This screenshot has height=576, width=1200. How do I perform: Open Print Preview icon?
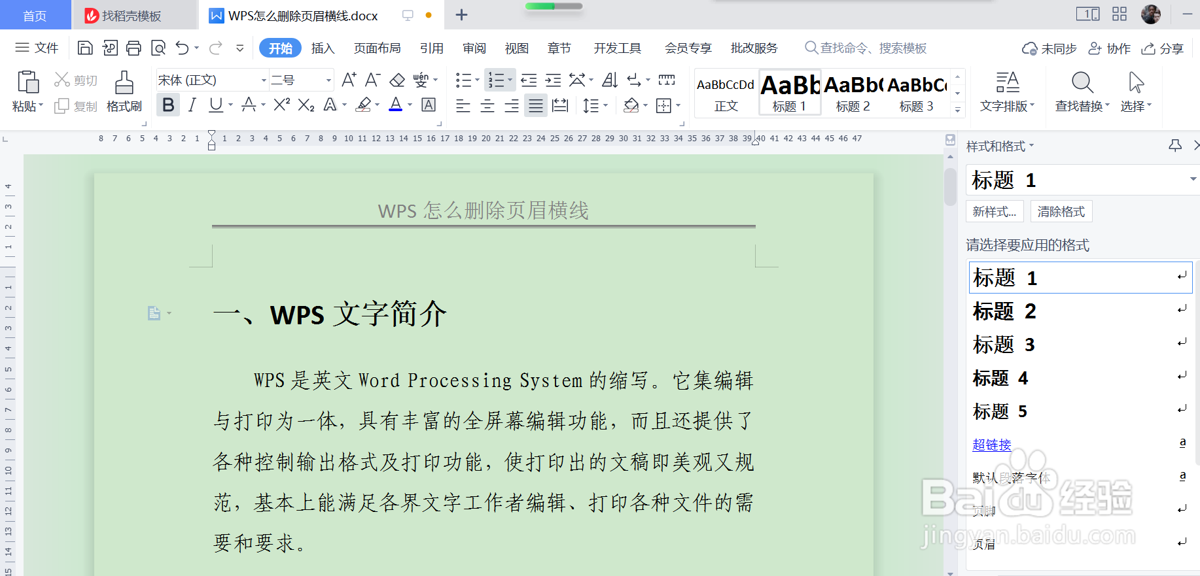click(x=158, y=48)
